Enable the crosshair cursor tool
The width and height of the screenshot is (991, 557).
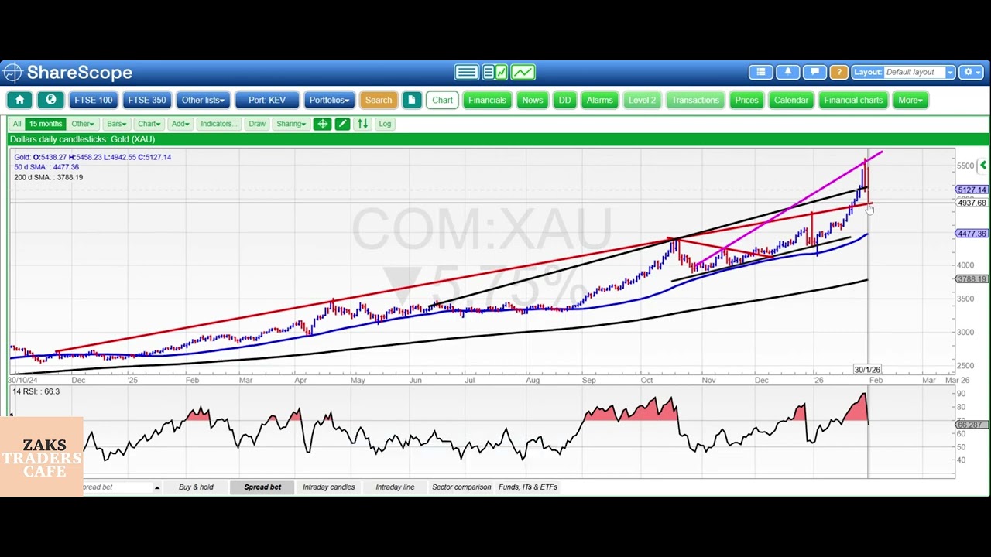[322, 124]
